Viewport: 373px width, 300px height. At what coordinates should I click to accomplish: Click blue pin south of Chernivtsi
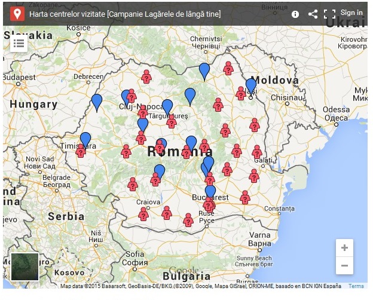click(x=204, y=71)
